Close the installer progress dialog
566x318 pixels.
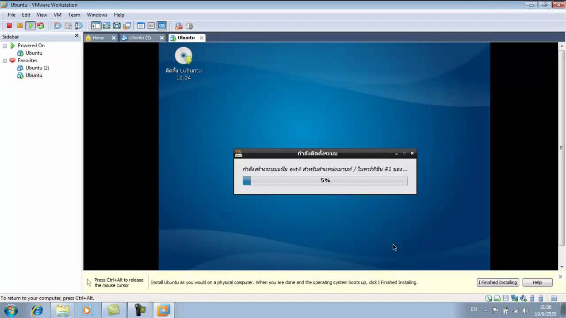click(x=412, y=153)
